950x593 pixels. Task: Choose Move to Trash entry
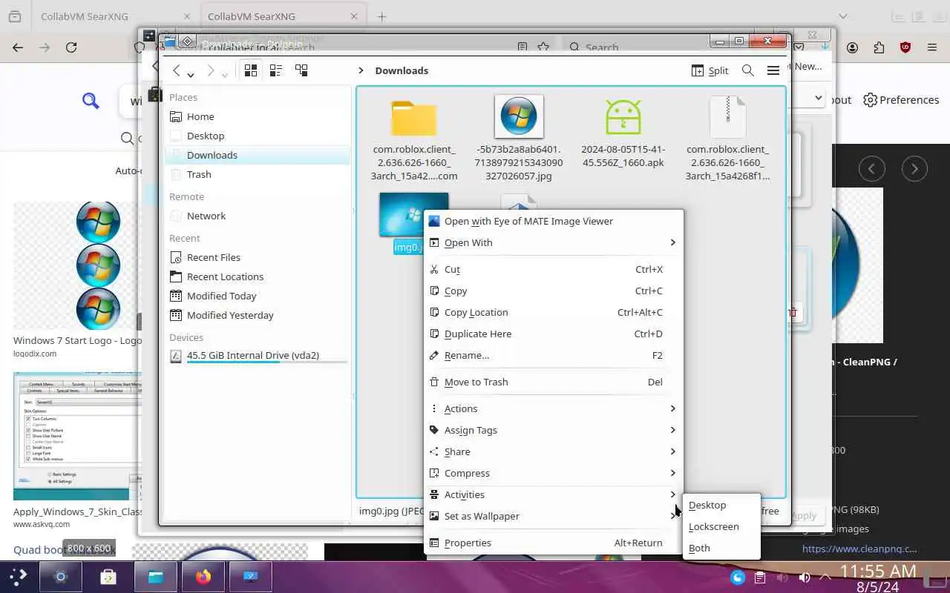553,382
